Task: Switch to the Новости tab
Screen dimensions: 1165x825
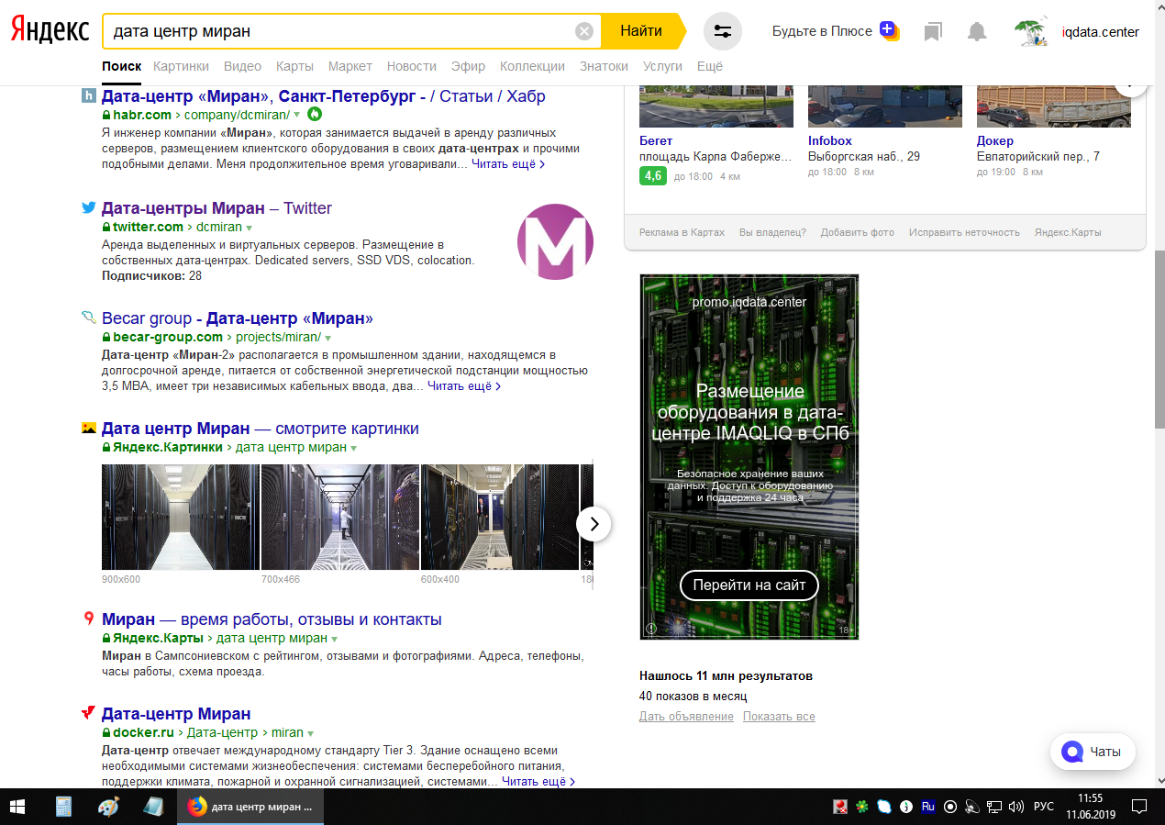Action: click(x=411, y=66)
